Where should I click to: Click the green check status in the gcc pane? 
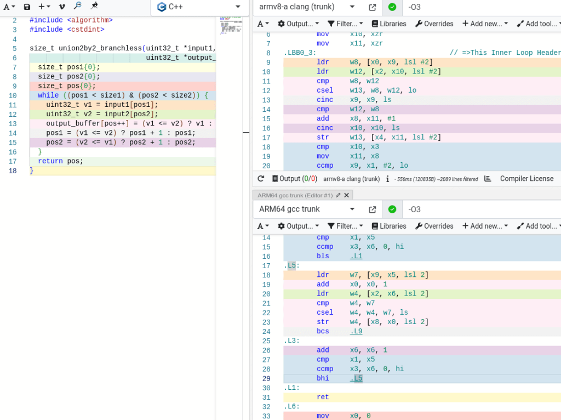[x=392, y=209]
